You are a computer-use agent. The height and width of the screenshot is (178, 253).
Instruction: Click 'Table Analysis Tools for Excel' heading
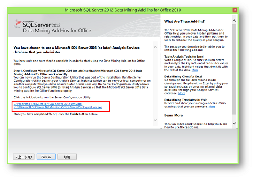pyautogui.click(x=184, y=57)
